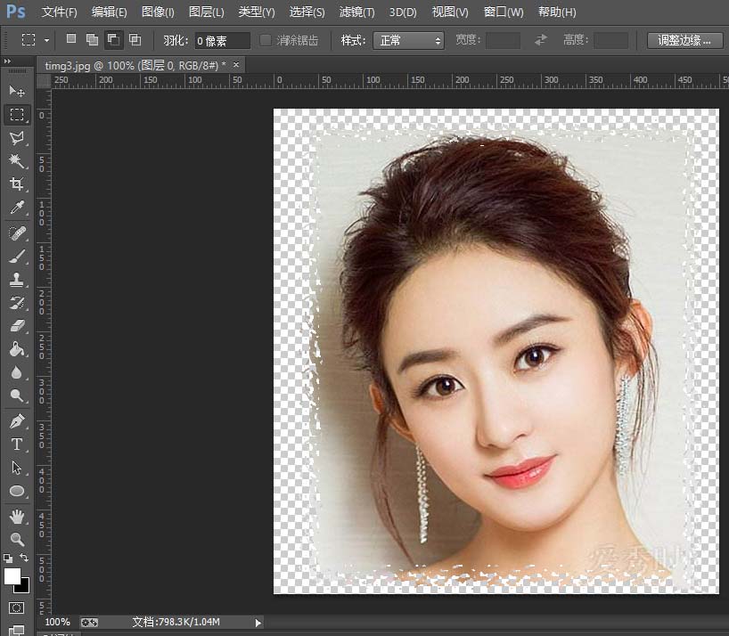Screen dimensions: 729x636
Task: Select the Clone Stamp tool
Action: pos(16,280)
